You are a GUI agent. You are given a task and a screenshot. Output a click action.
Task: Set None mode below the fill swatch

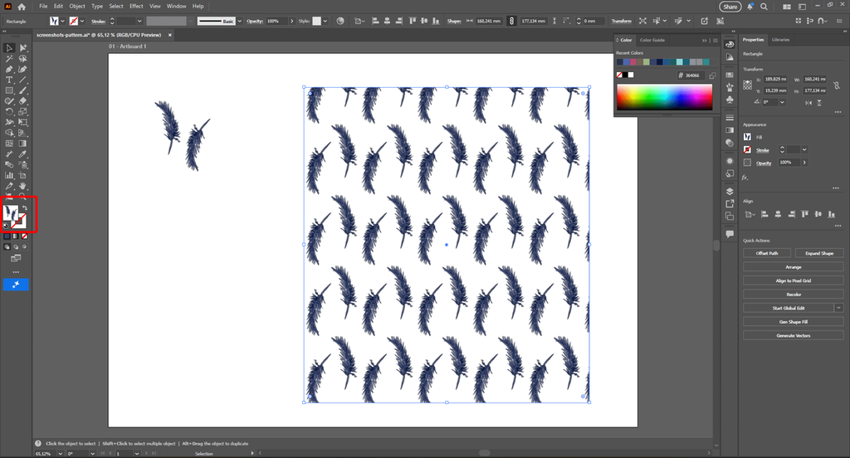pos(24,236)
